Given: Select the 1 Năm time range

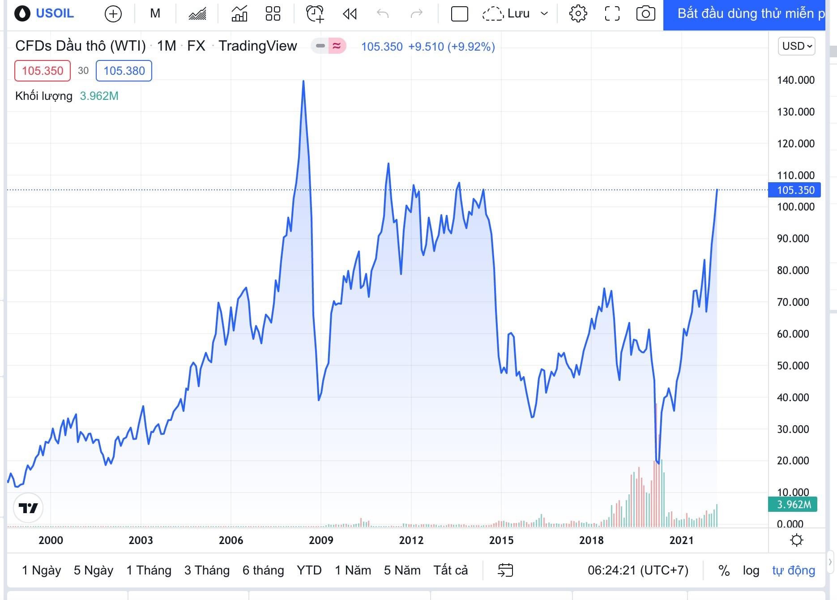Looking at the screenshot, I should point(353,570).
